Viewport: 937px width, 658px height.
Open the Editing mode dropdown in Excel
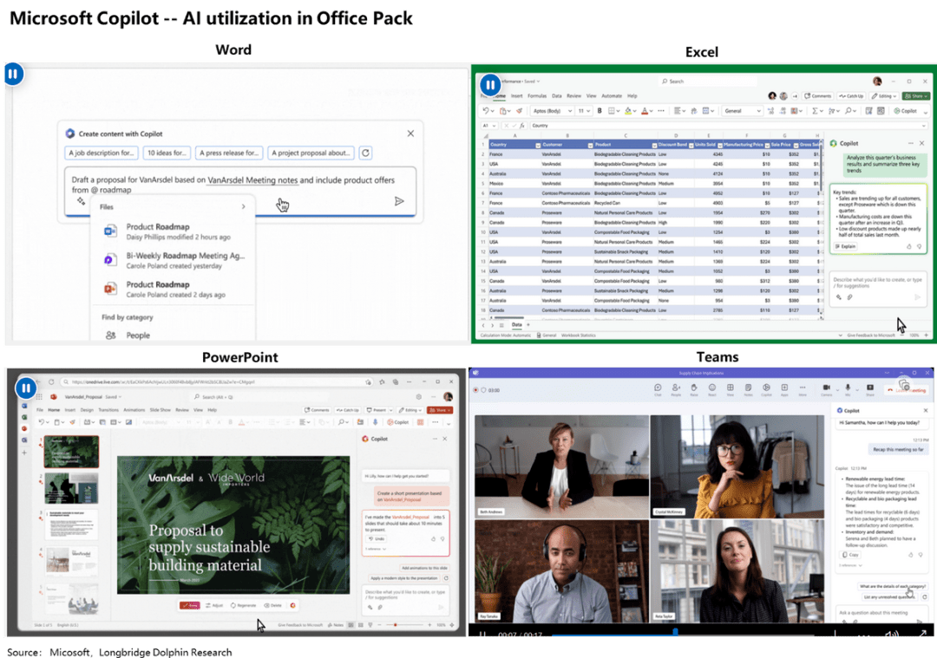(884, 96)
